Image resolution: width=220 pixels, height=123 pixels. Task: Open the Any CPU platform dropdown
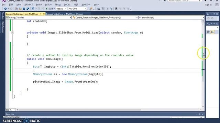pyautogui.click(x=77, y=9)
